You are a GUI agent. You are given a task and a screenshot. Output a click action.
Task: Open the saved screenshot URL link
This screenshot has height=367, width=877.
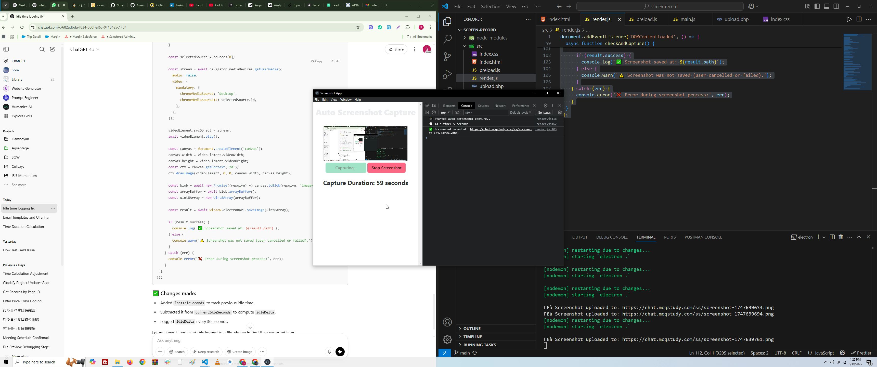click(x=500, y=129)
